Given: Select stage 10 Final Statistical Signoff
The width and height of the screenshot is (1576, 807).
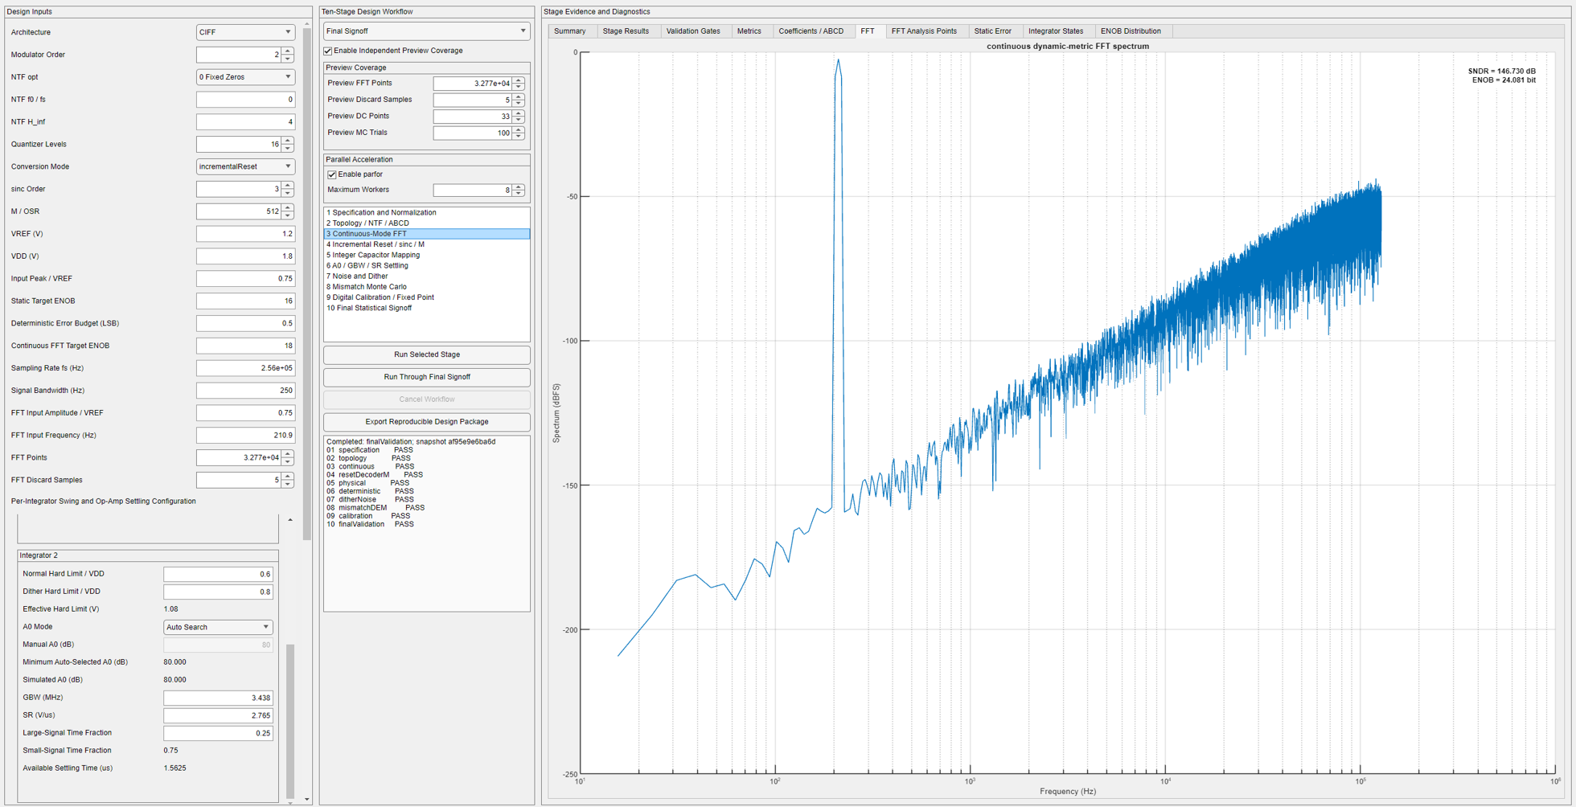Looking at the screenshot, I should click(426, 308).
